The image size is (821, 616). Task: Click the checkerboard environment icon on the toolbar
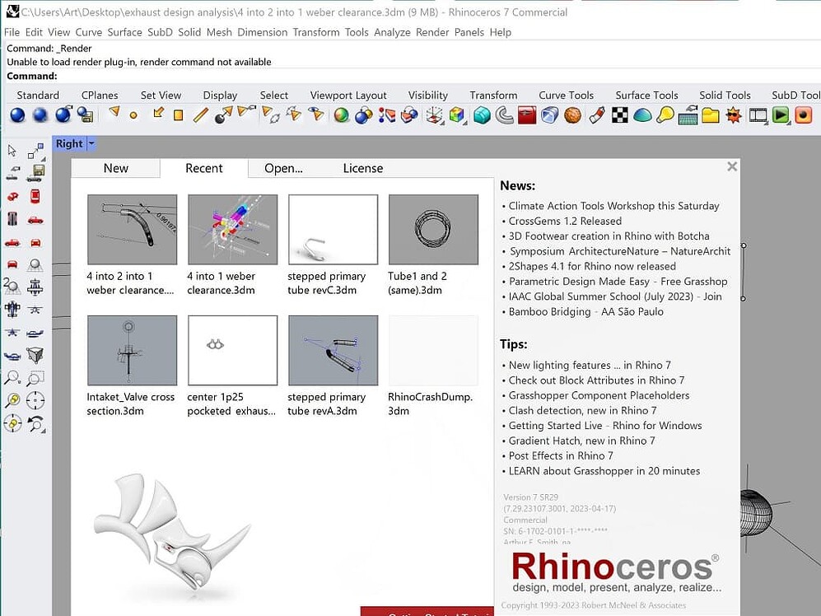point(620,114)
